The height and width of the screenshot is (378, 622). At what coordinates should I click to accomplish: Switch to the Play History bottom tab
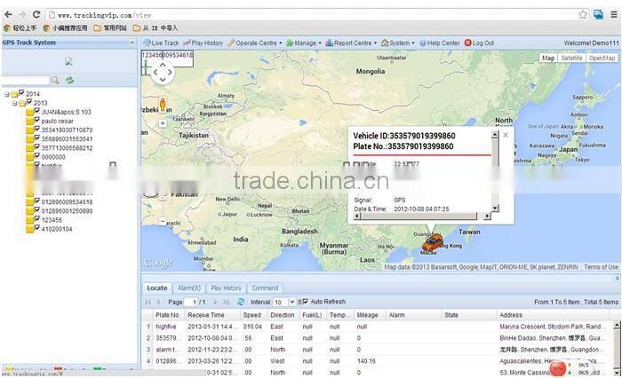[226, 288]
